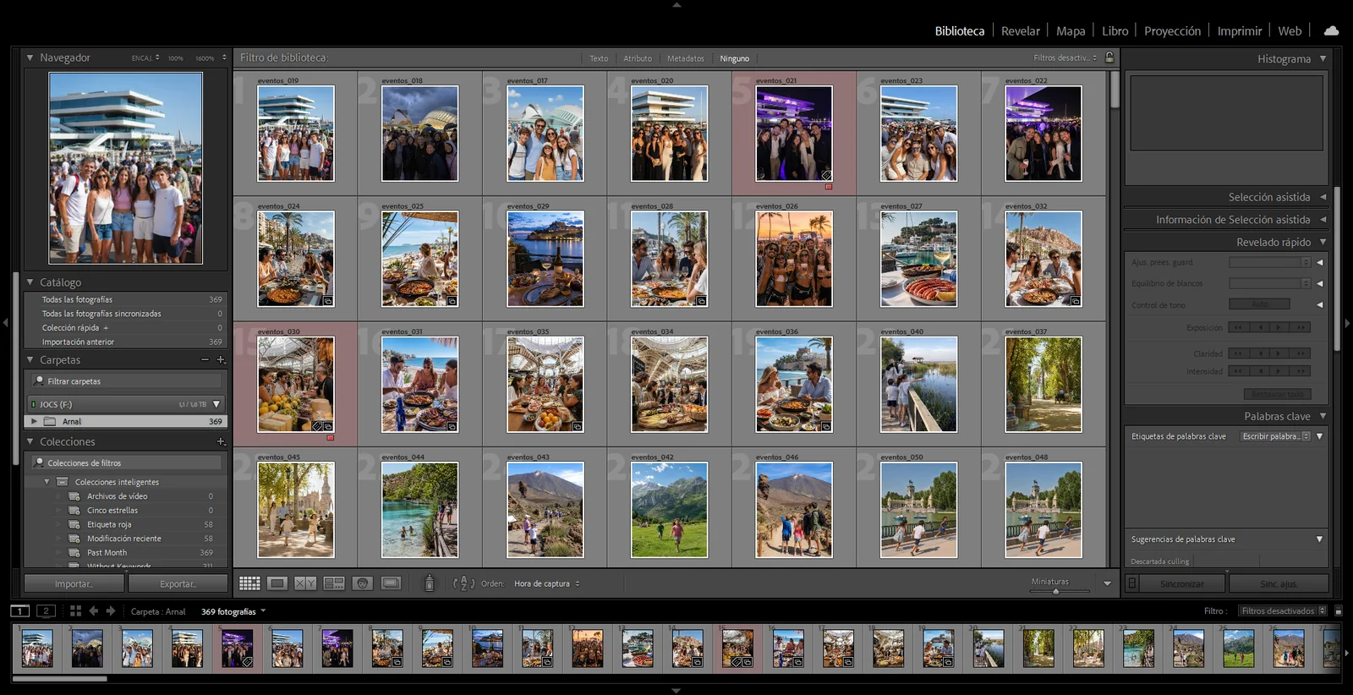Select the Painter spray can tool
1353x695 pixels.
(x=430, y=583)
